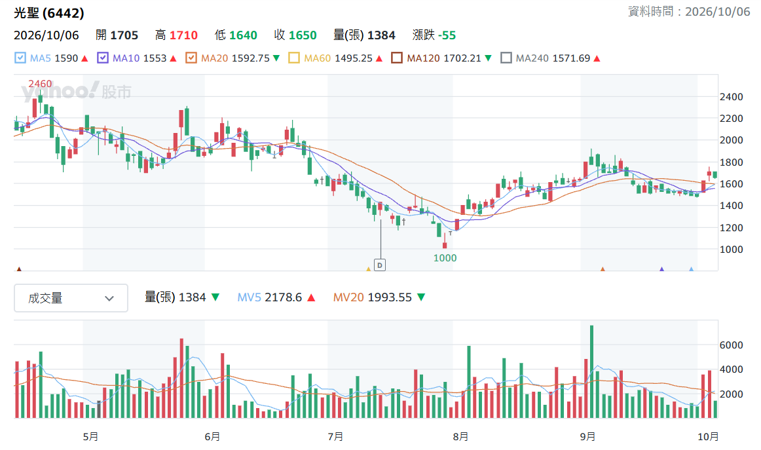The image size is (761, 450).
Task: Click the red up arrow beside MA240 1571.69
Action: [597, 58]
